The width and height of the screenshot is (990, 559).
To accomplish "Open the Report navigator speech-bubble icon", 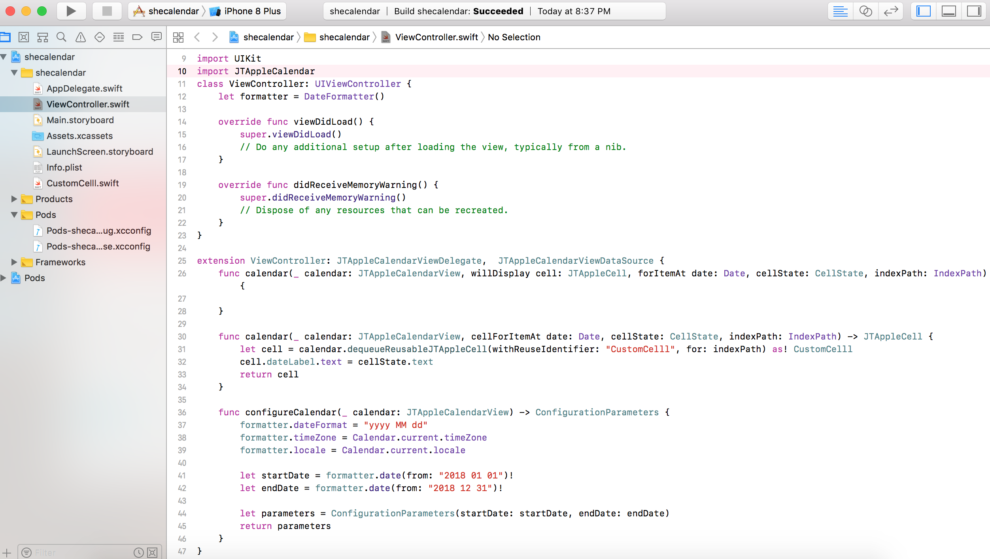I will [x=157, y=37].
